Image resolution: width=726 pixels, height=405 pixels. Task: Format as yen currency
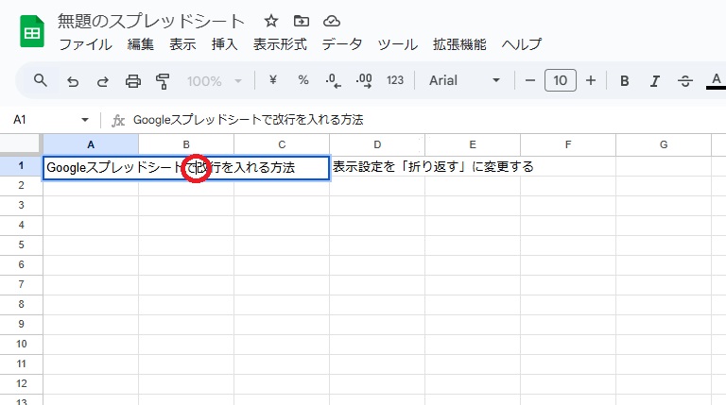(x=272, y=80)
